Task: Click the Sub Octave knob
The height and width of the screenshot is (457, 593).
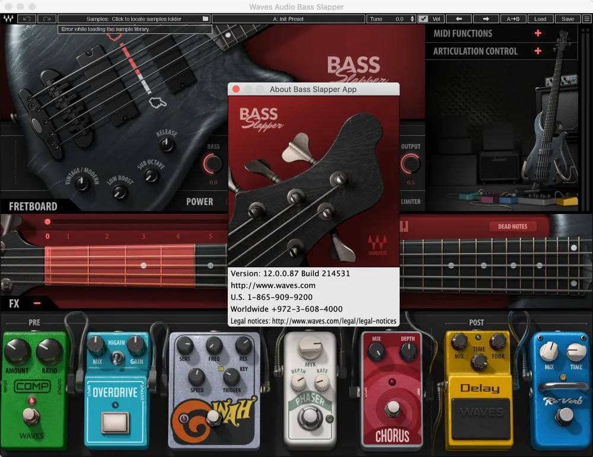Action: (x=151, y=175)
